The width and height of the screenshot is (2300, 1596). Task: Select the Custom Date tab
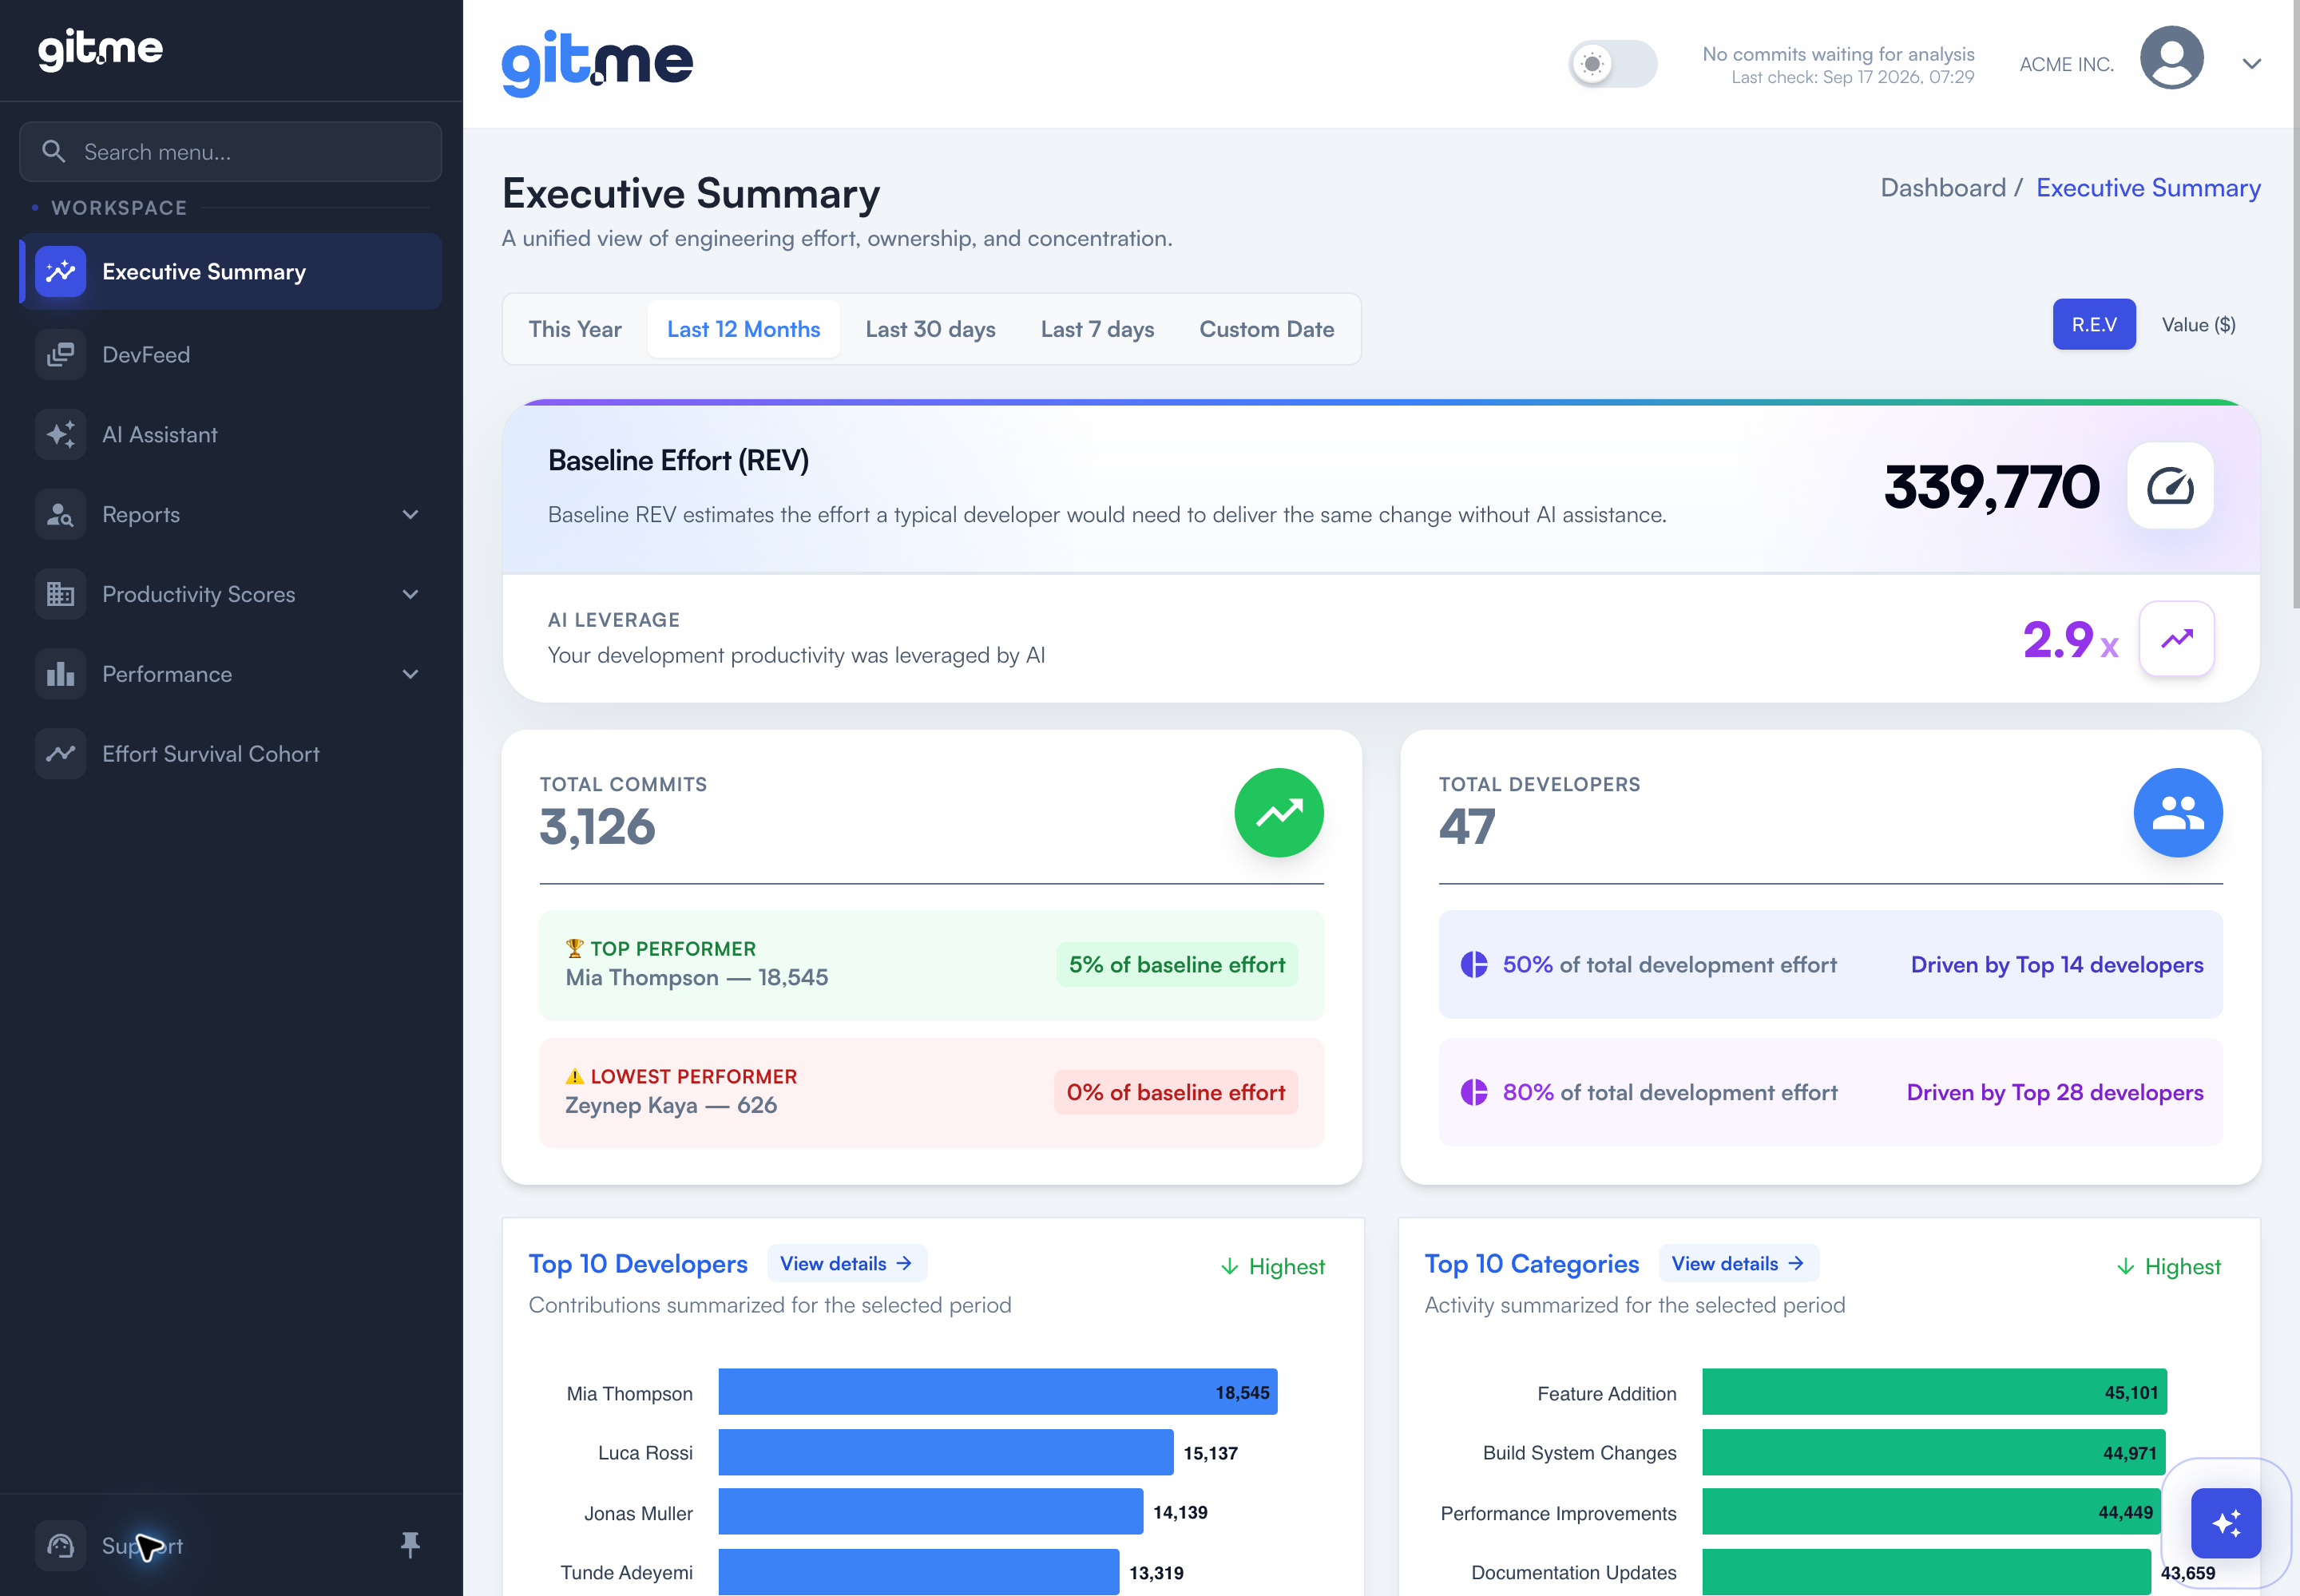point(1267,330)
